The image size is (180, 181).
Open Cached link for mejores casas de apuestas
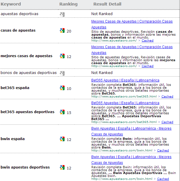[147, 66]
